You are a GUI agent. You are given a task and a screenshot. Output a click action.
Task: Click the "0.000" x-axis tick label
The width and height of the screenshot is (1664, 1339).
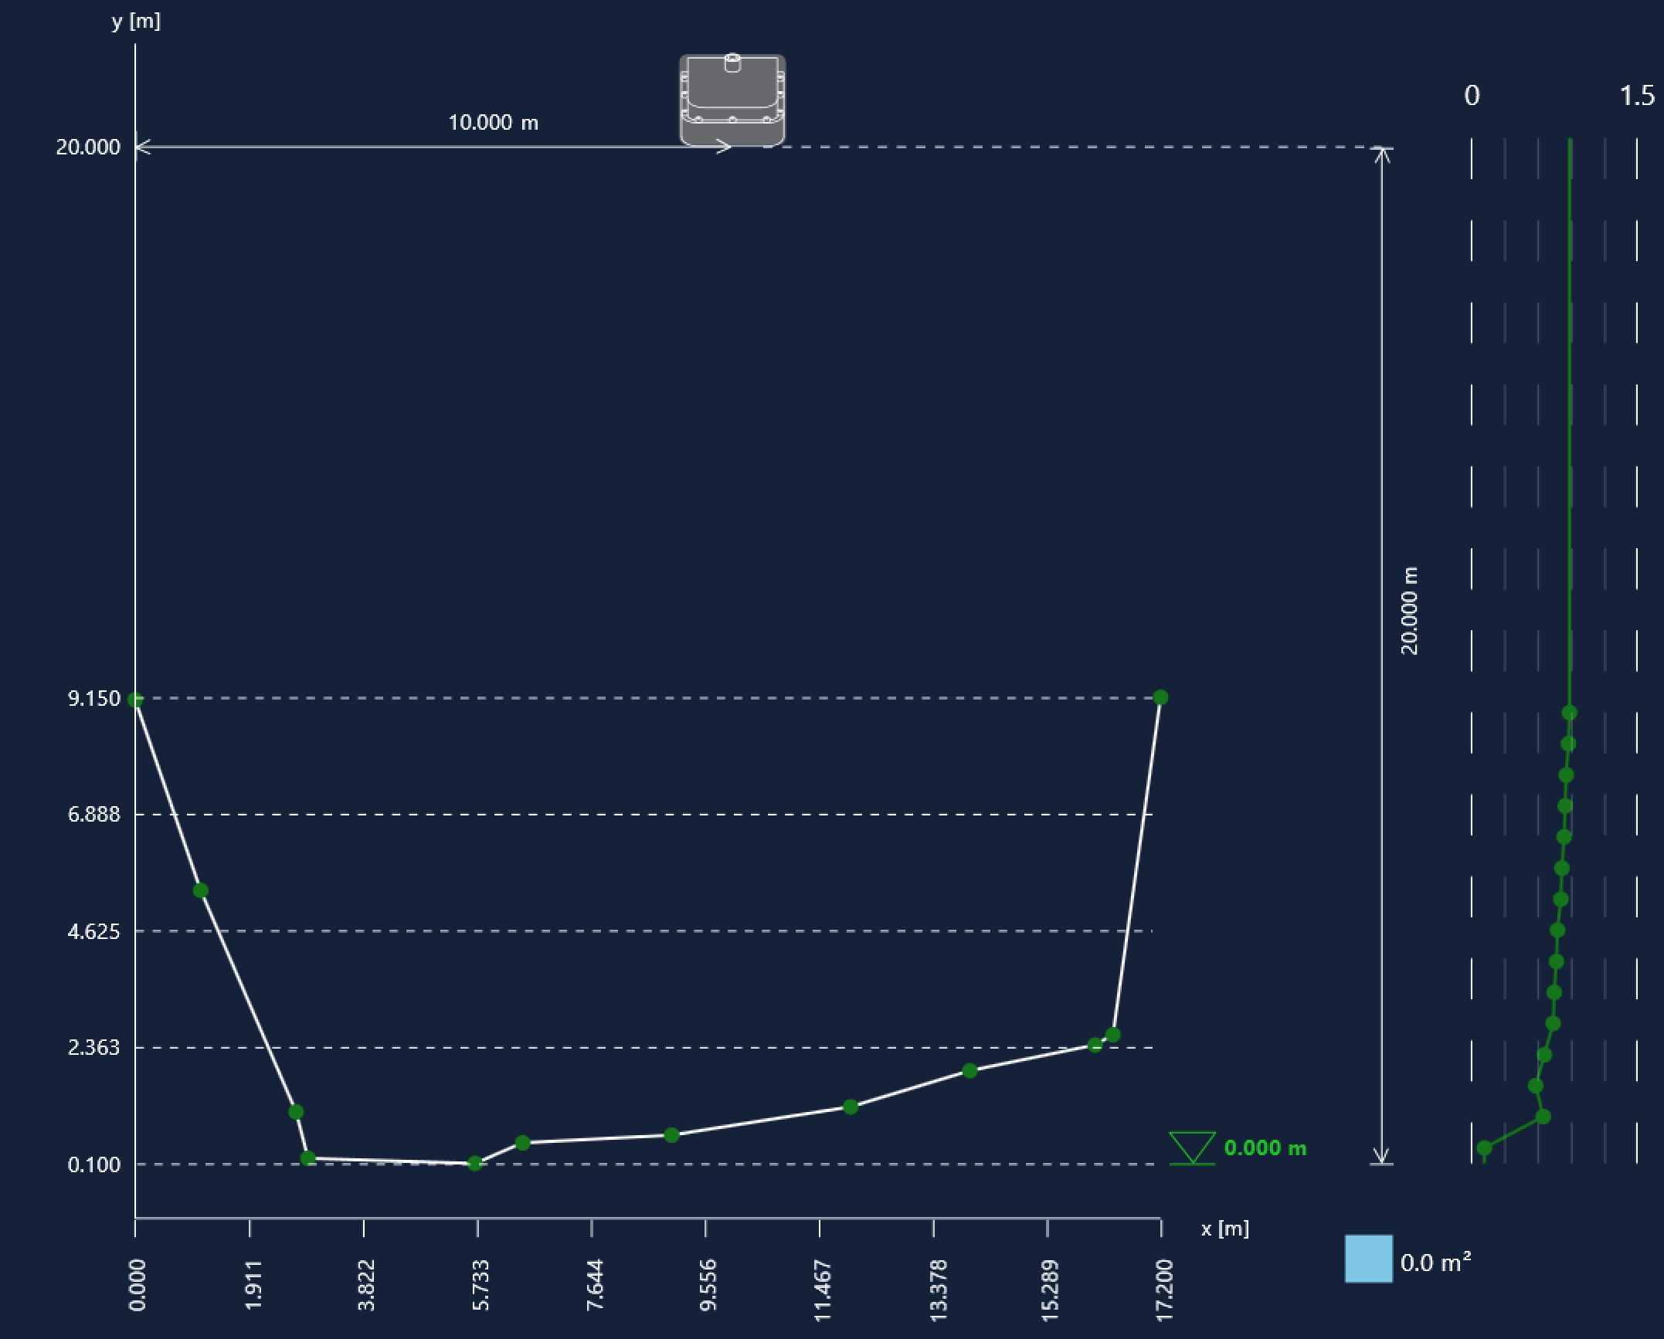click(x=138, y=1286)
